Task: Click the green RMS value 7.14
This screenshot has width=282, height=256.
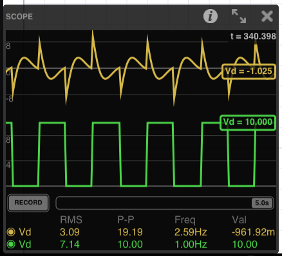Action: [70, 244]
